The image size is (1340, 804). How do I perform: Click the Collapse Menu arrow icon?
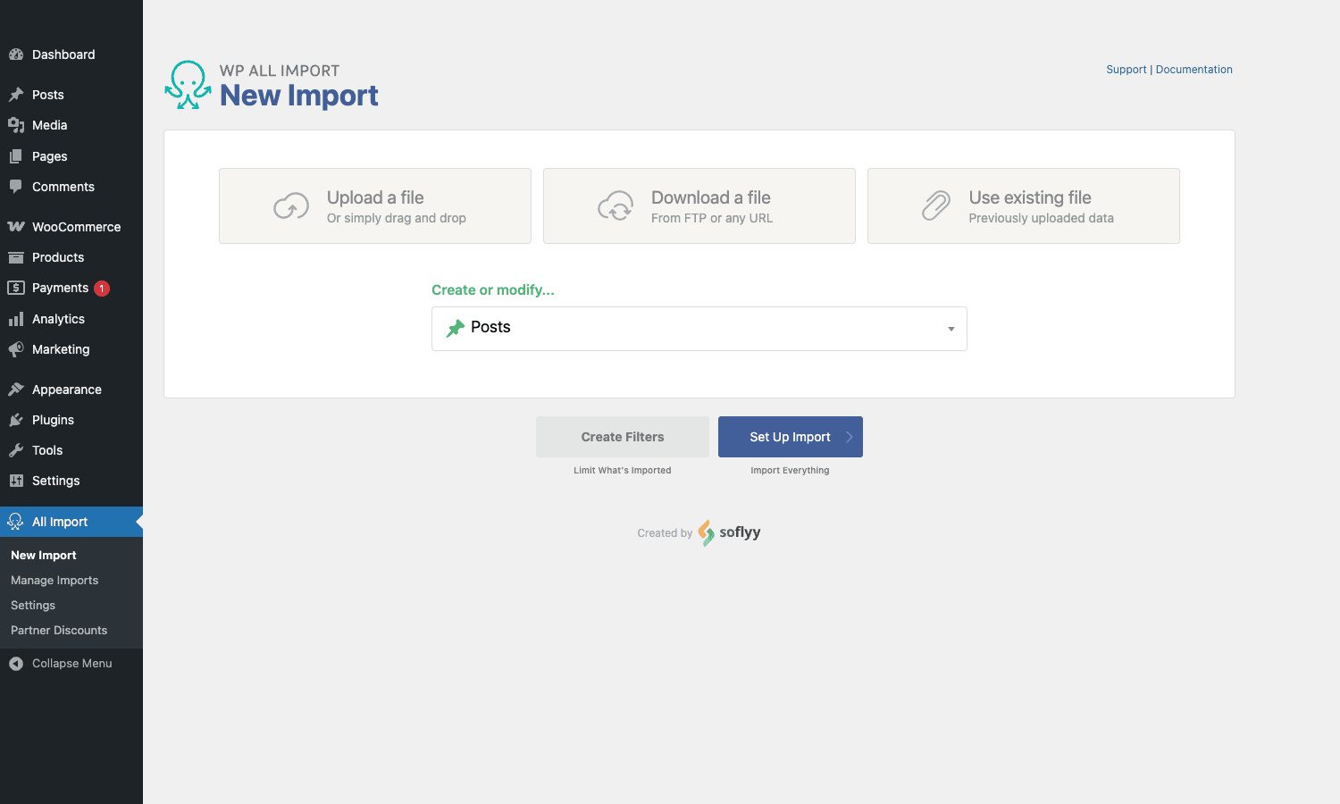click(16, 664)
